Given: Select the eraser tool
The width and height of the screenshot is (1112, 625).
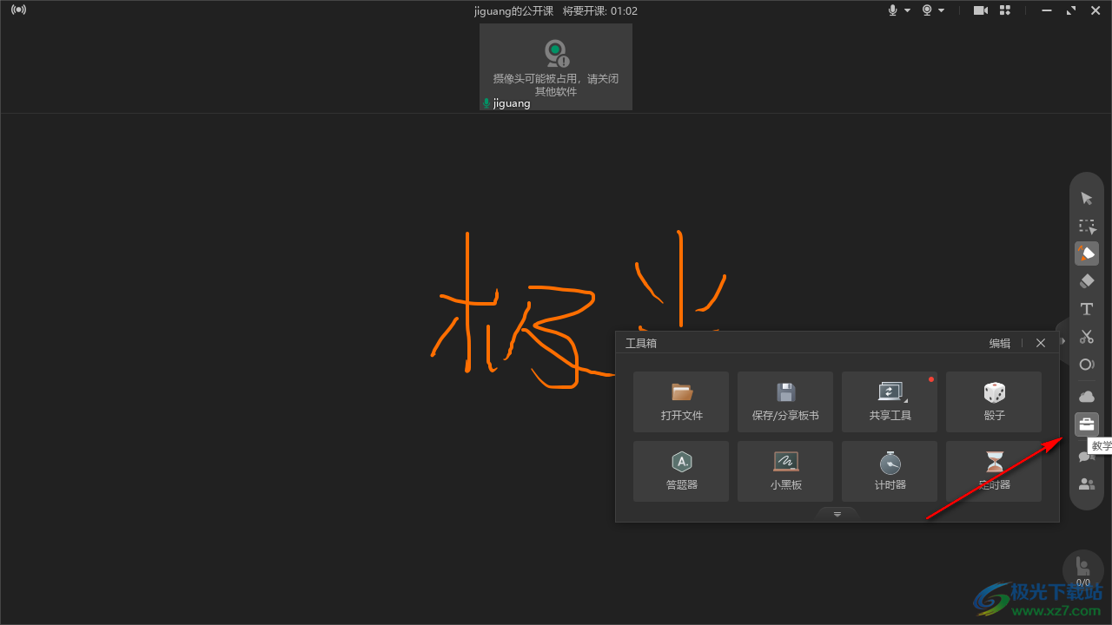Looking at the screenshot, I should (1087, 281).
